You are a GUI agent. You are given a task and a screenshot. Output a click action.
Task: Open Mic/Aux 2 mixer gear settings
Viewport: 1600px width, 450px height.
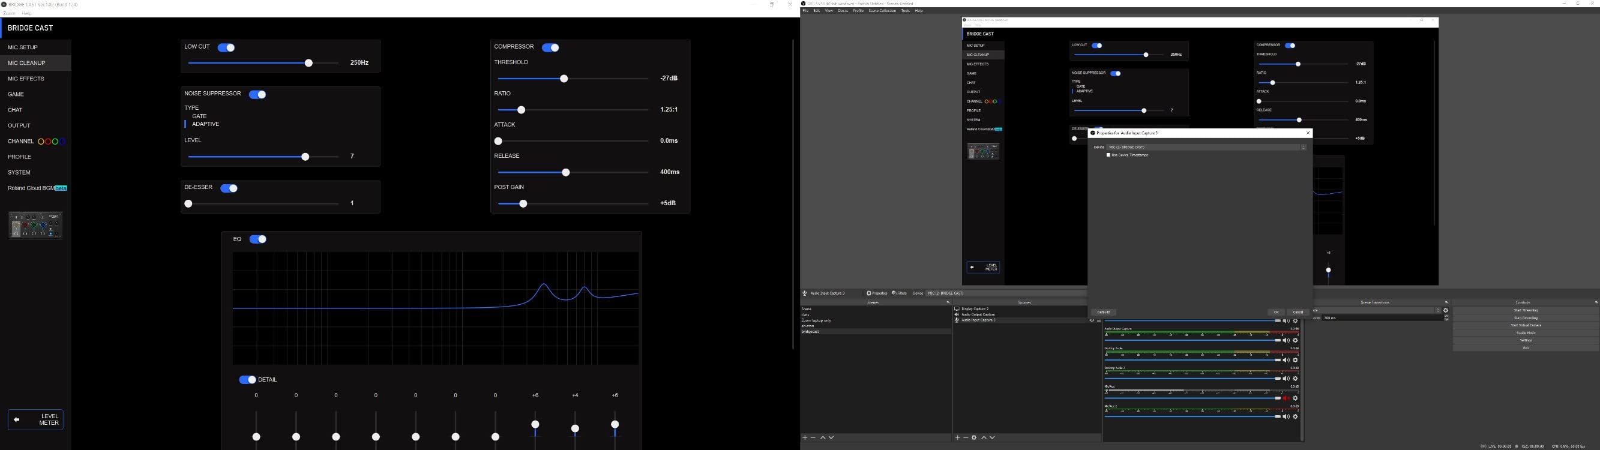click(1296, 417)
